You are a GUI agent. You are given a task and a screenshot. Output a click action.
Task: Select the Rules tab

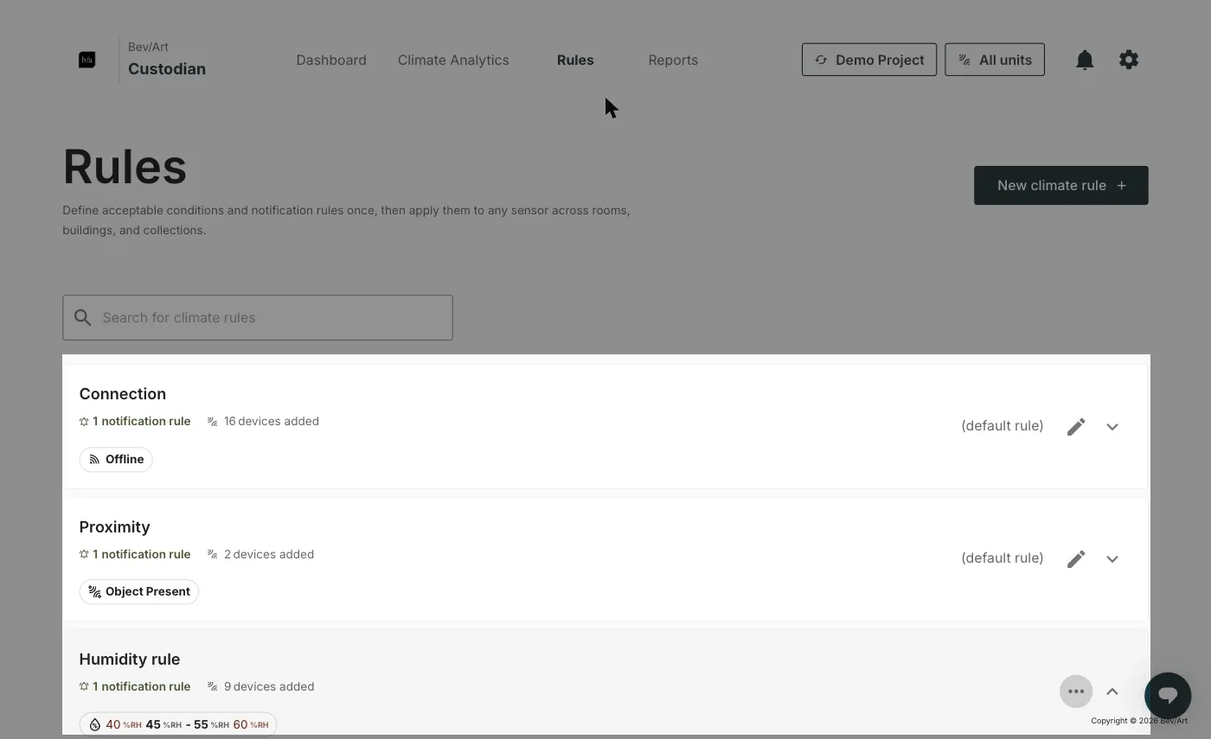pos(575,60)
